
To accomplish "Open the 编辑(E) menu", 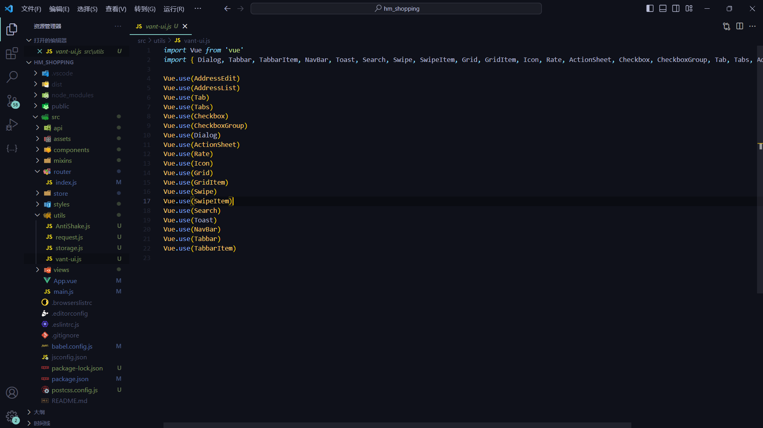I will click(59, 9).
